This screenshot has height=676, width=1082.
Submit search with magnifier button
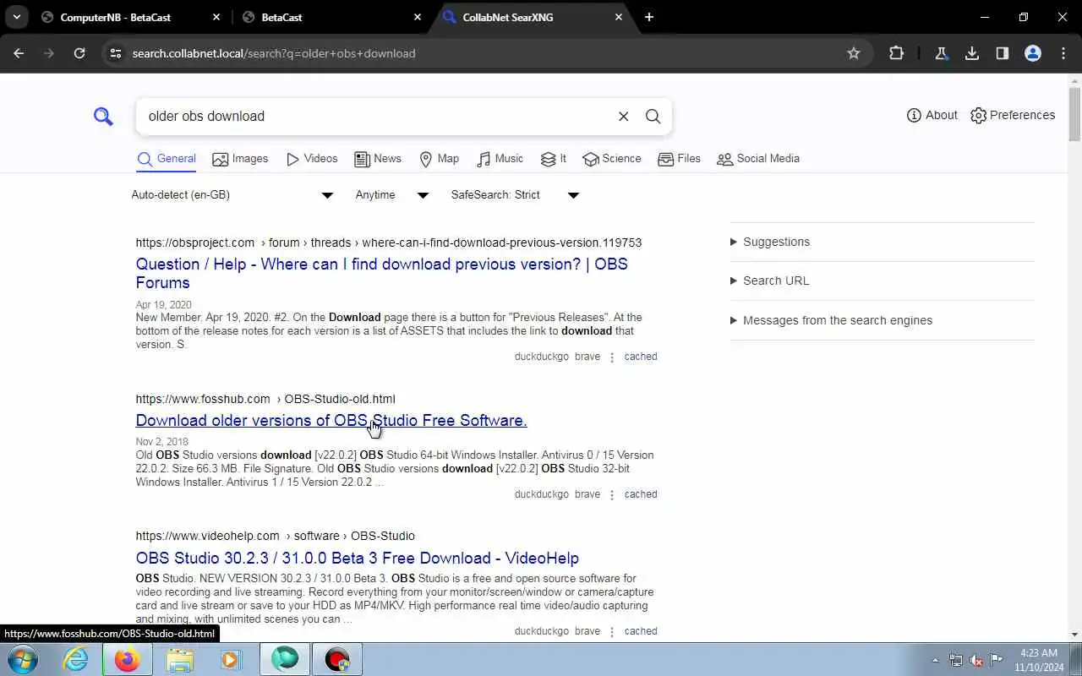(x=653, y=117)
